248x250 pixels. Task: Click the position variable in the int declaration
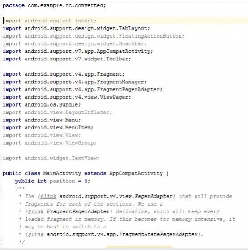click(62, 181)
